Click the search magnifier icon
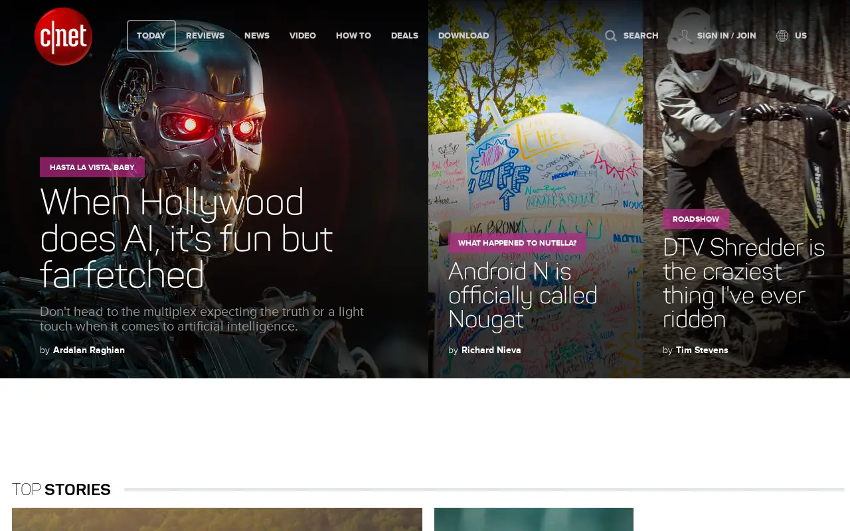Screen dimensions: 850x531 (x=611, y=36)
